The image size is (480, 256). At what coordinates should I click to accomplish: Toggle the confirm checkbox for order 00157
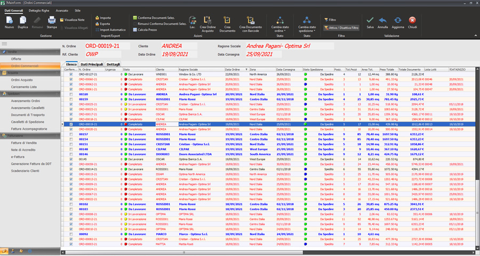[x=71, y=135]
